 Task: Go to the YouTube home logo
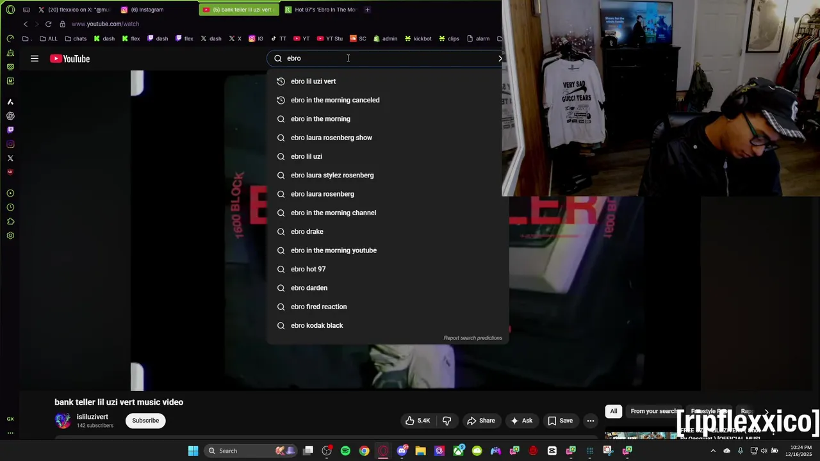point(70,59)
